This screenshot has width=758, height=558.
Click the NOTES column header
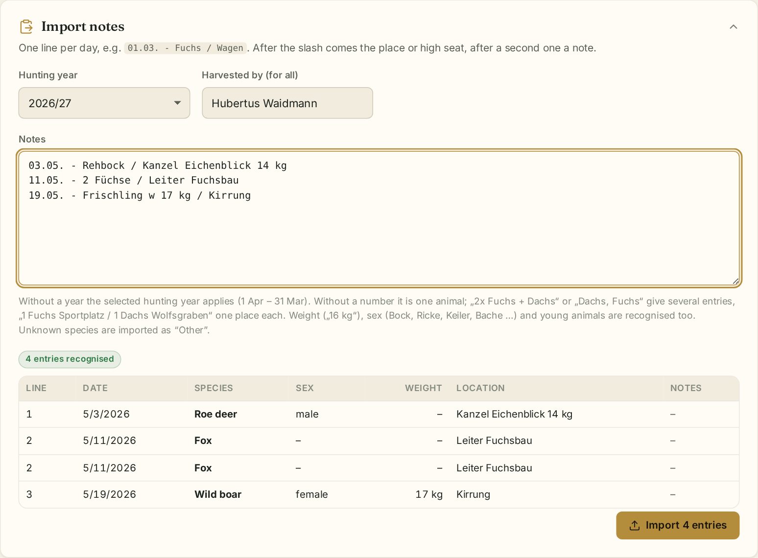[x=686, y=388]
